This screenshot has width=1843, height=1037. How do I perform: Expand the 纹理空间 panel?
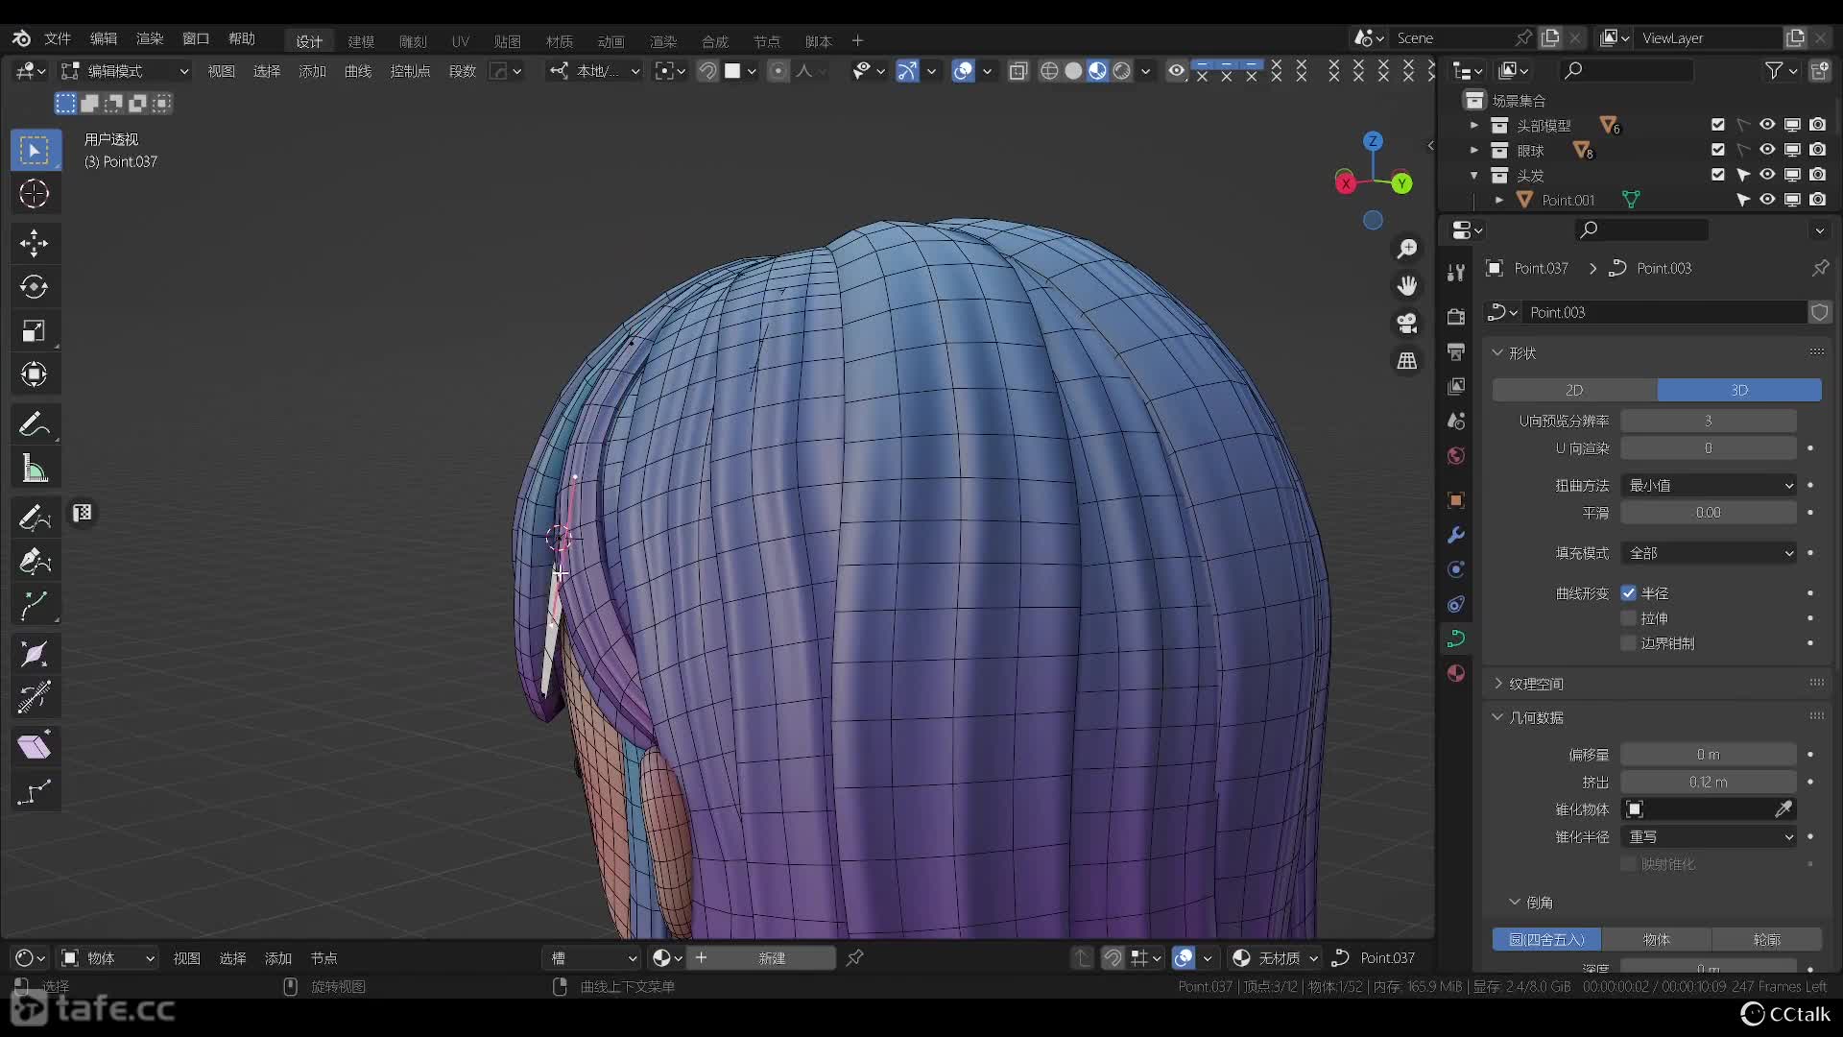tap(1497, 684)
